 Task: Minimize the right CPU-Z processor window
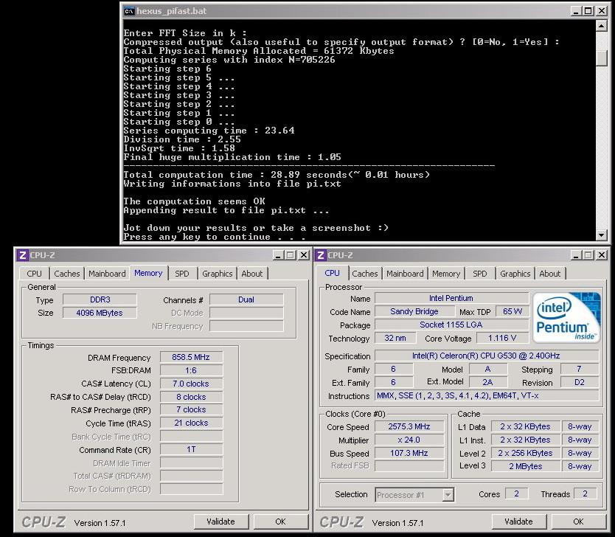[576, 255]
